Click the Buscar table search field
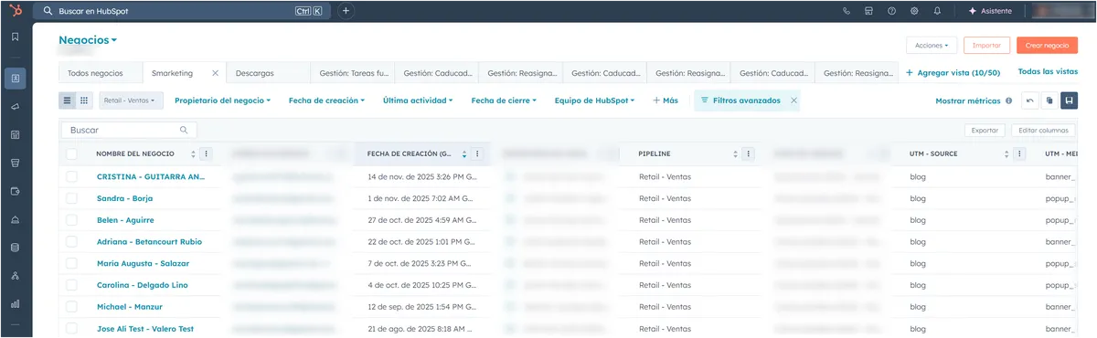This screenshot has height=338, width=1097. click(x=129, y=131)
